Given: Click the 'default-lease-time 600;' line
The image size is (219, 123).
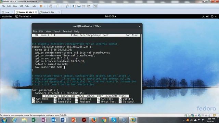Looking at the screenshot, I should (51, 64).
